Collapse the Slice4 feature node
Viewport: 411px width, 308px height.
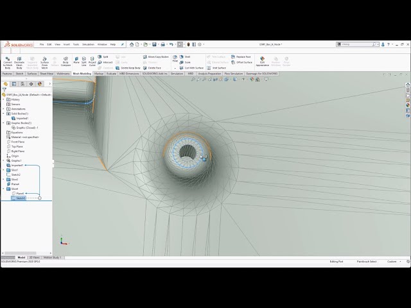(3, 189)
